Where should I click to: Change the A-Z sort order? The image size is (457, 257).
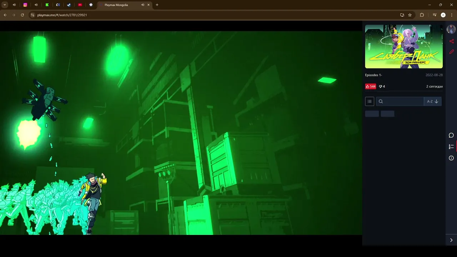(432, 101)
